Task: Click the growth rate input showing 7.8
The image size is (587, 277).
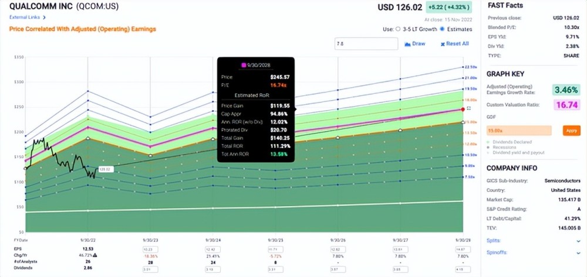Action: [x=366, y=44]
